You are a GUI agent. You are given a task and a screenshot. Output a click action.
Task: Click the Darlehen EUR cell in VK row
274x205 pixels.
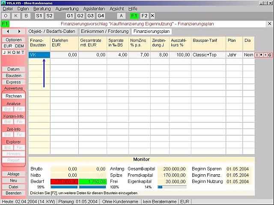click(x=64, y=55)
